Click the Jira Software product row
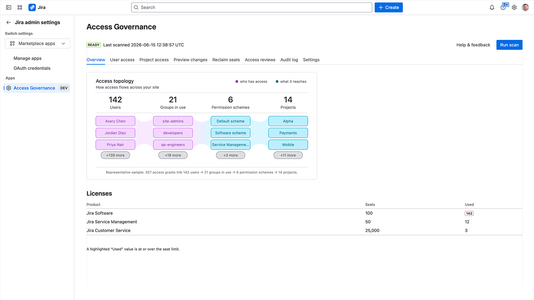Image resolution: width=534 pixels, height=300 pixels. (304, 213)
